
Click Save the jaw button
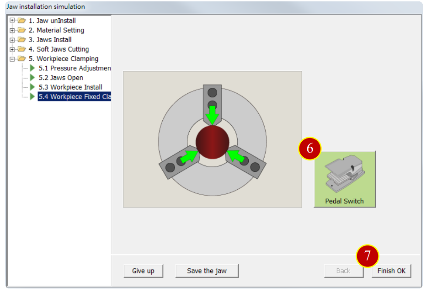(207, 271)
